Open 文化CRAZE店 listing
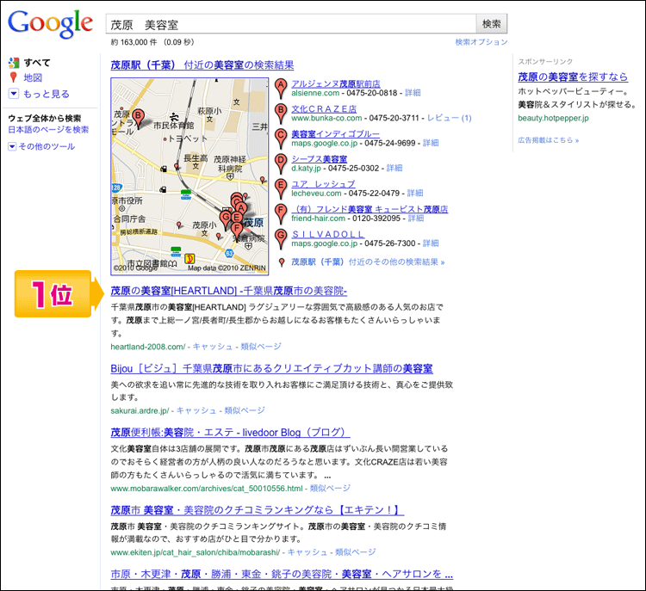The height and width of the screenshot is (591, 646). (324, 108)
